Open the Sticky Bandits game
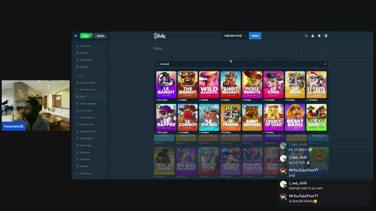The image size is (376, 211). 316,117
